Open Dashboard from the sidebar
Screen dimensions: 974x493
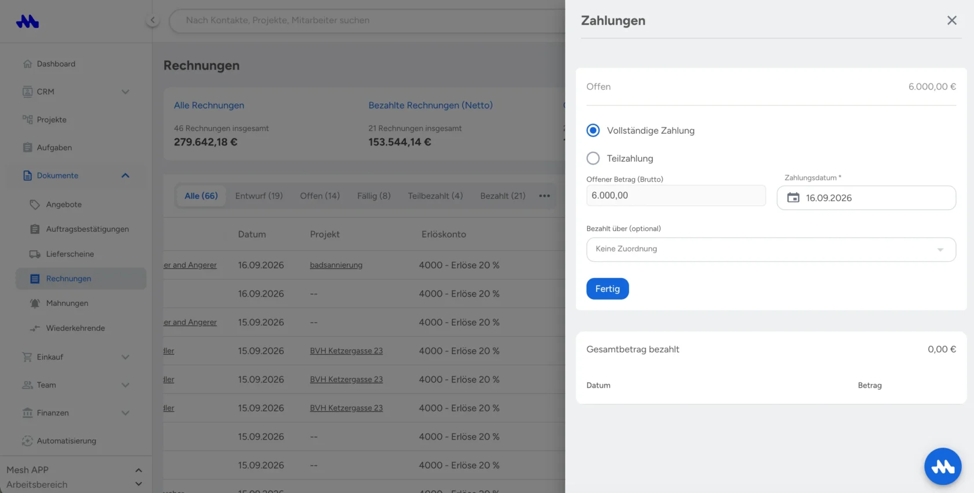click(x=56, y=64)
